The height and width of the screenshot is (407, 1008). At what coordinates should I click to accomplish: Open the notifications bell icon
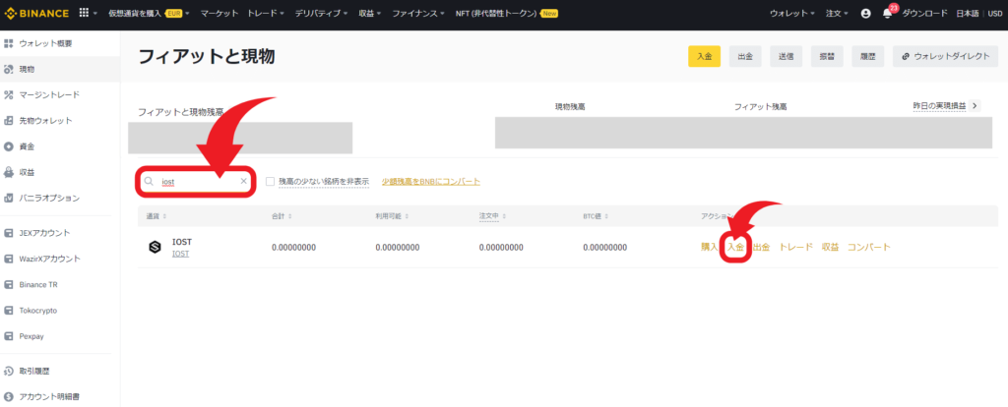pyautogui.click(x=887, y=14)
